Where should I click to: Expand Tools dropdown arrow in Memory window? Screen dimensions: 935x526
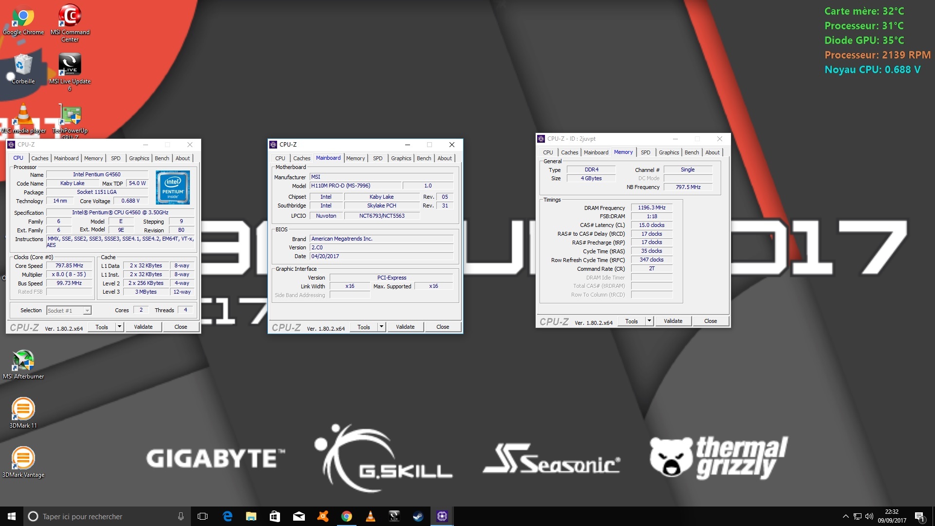pyautogui.click(x=649, y=321)
